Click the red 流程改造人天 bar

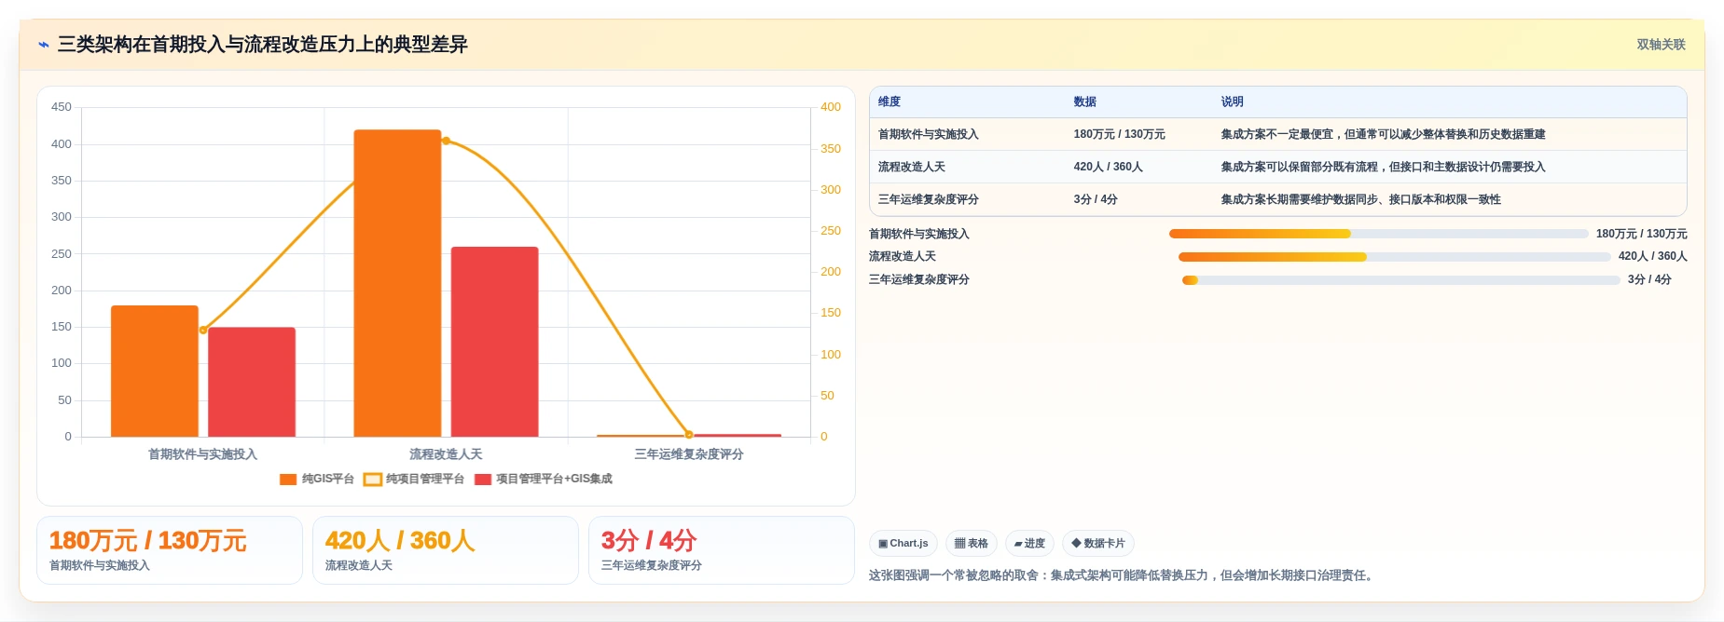click(494, 342)
